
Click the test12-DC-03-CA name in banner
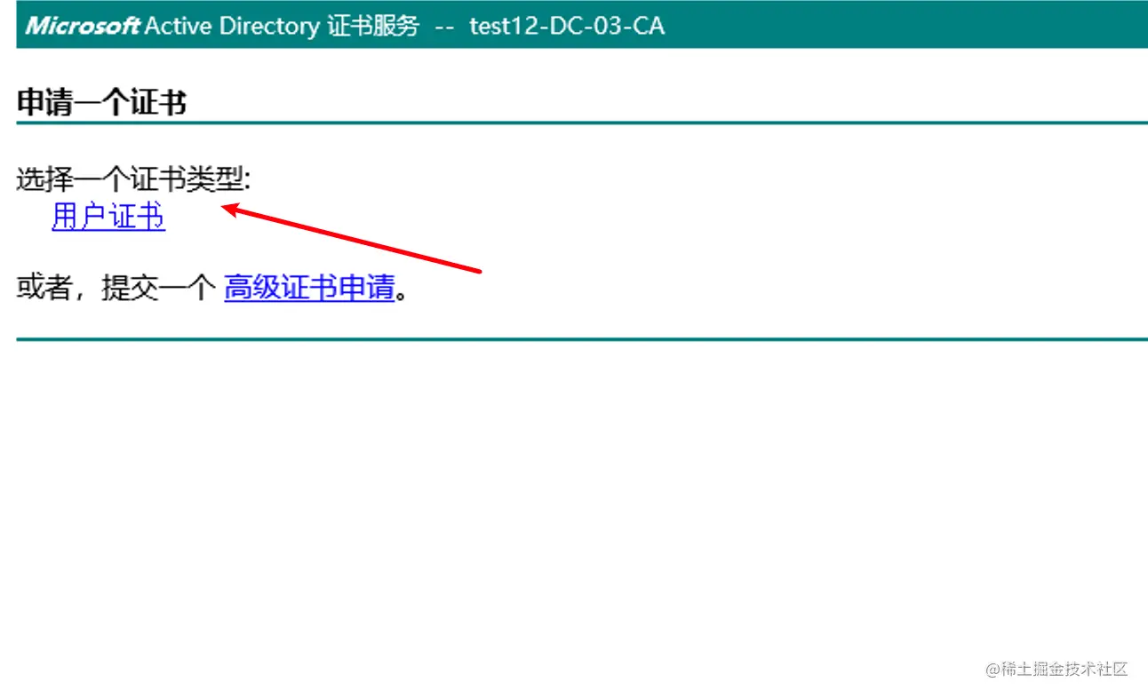coord(567,25)
